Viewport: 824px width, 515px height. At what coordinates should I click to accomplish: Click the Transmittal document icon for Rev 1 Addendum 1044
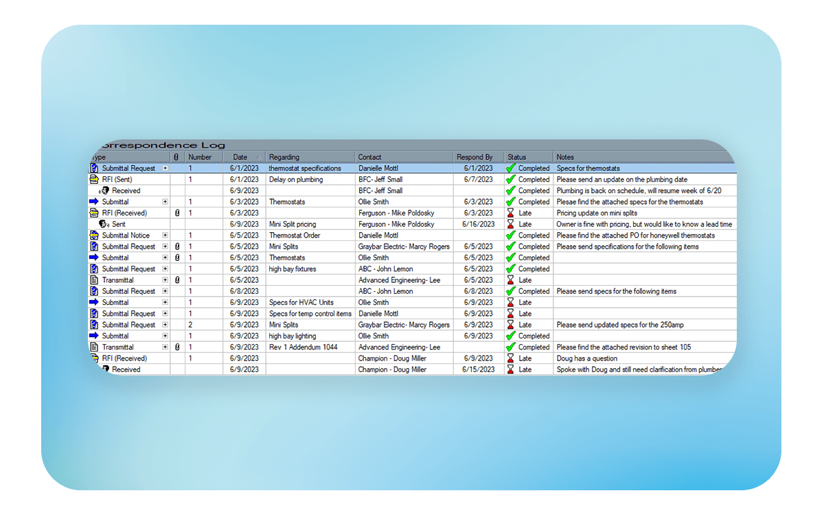[94, 347]
